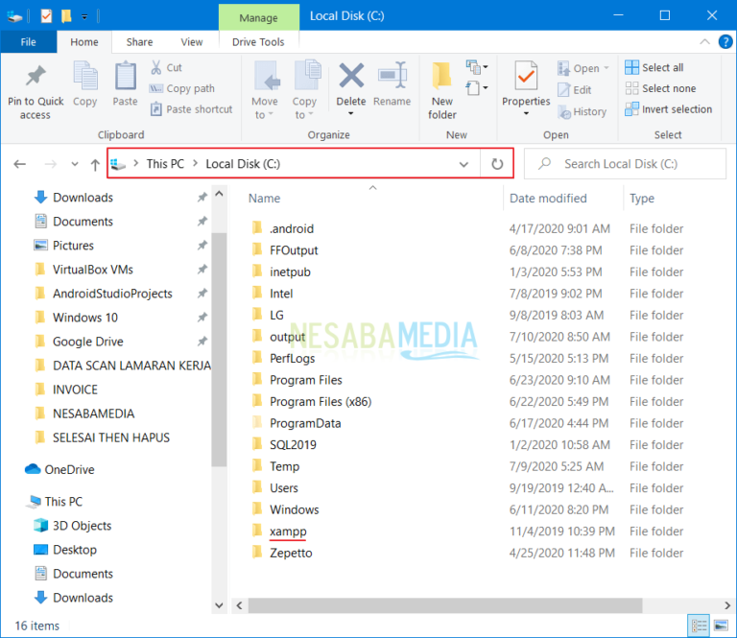Click This PC in address breadcrumb

coord(165,164)
